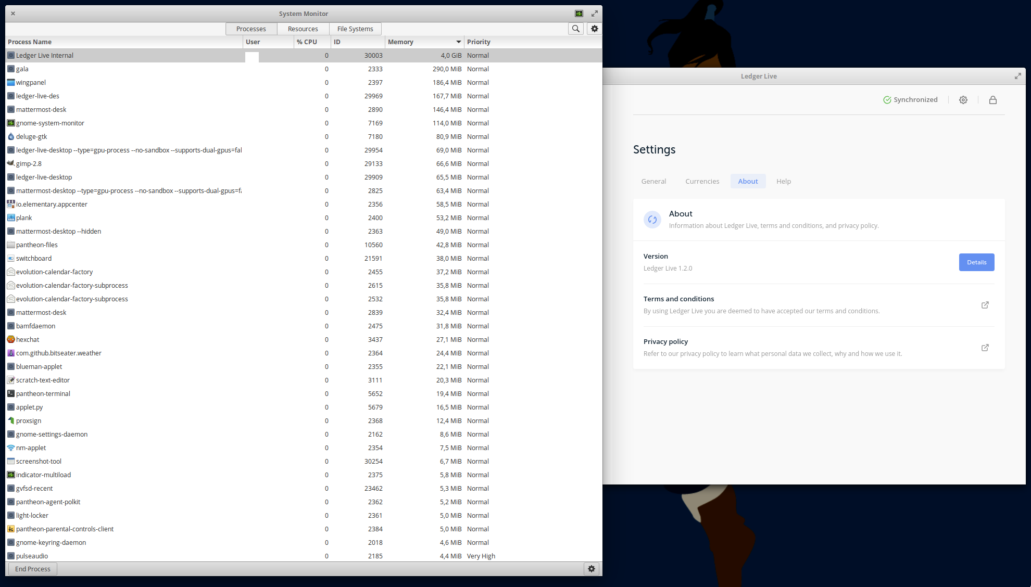Click the Details button for Version
Image resolution: width=1031 pixels, height=587 pixels.
[976, 262]
